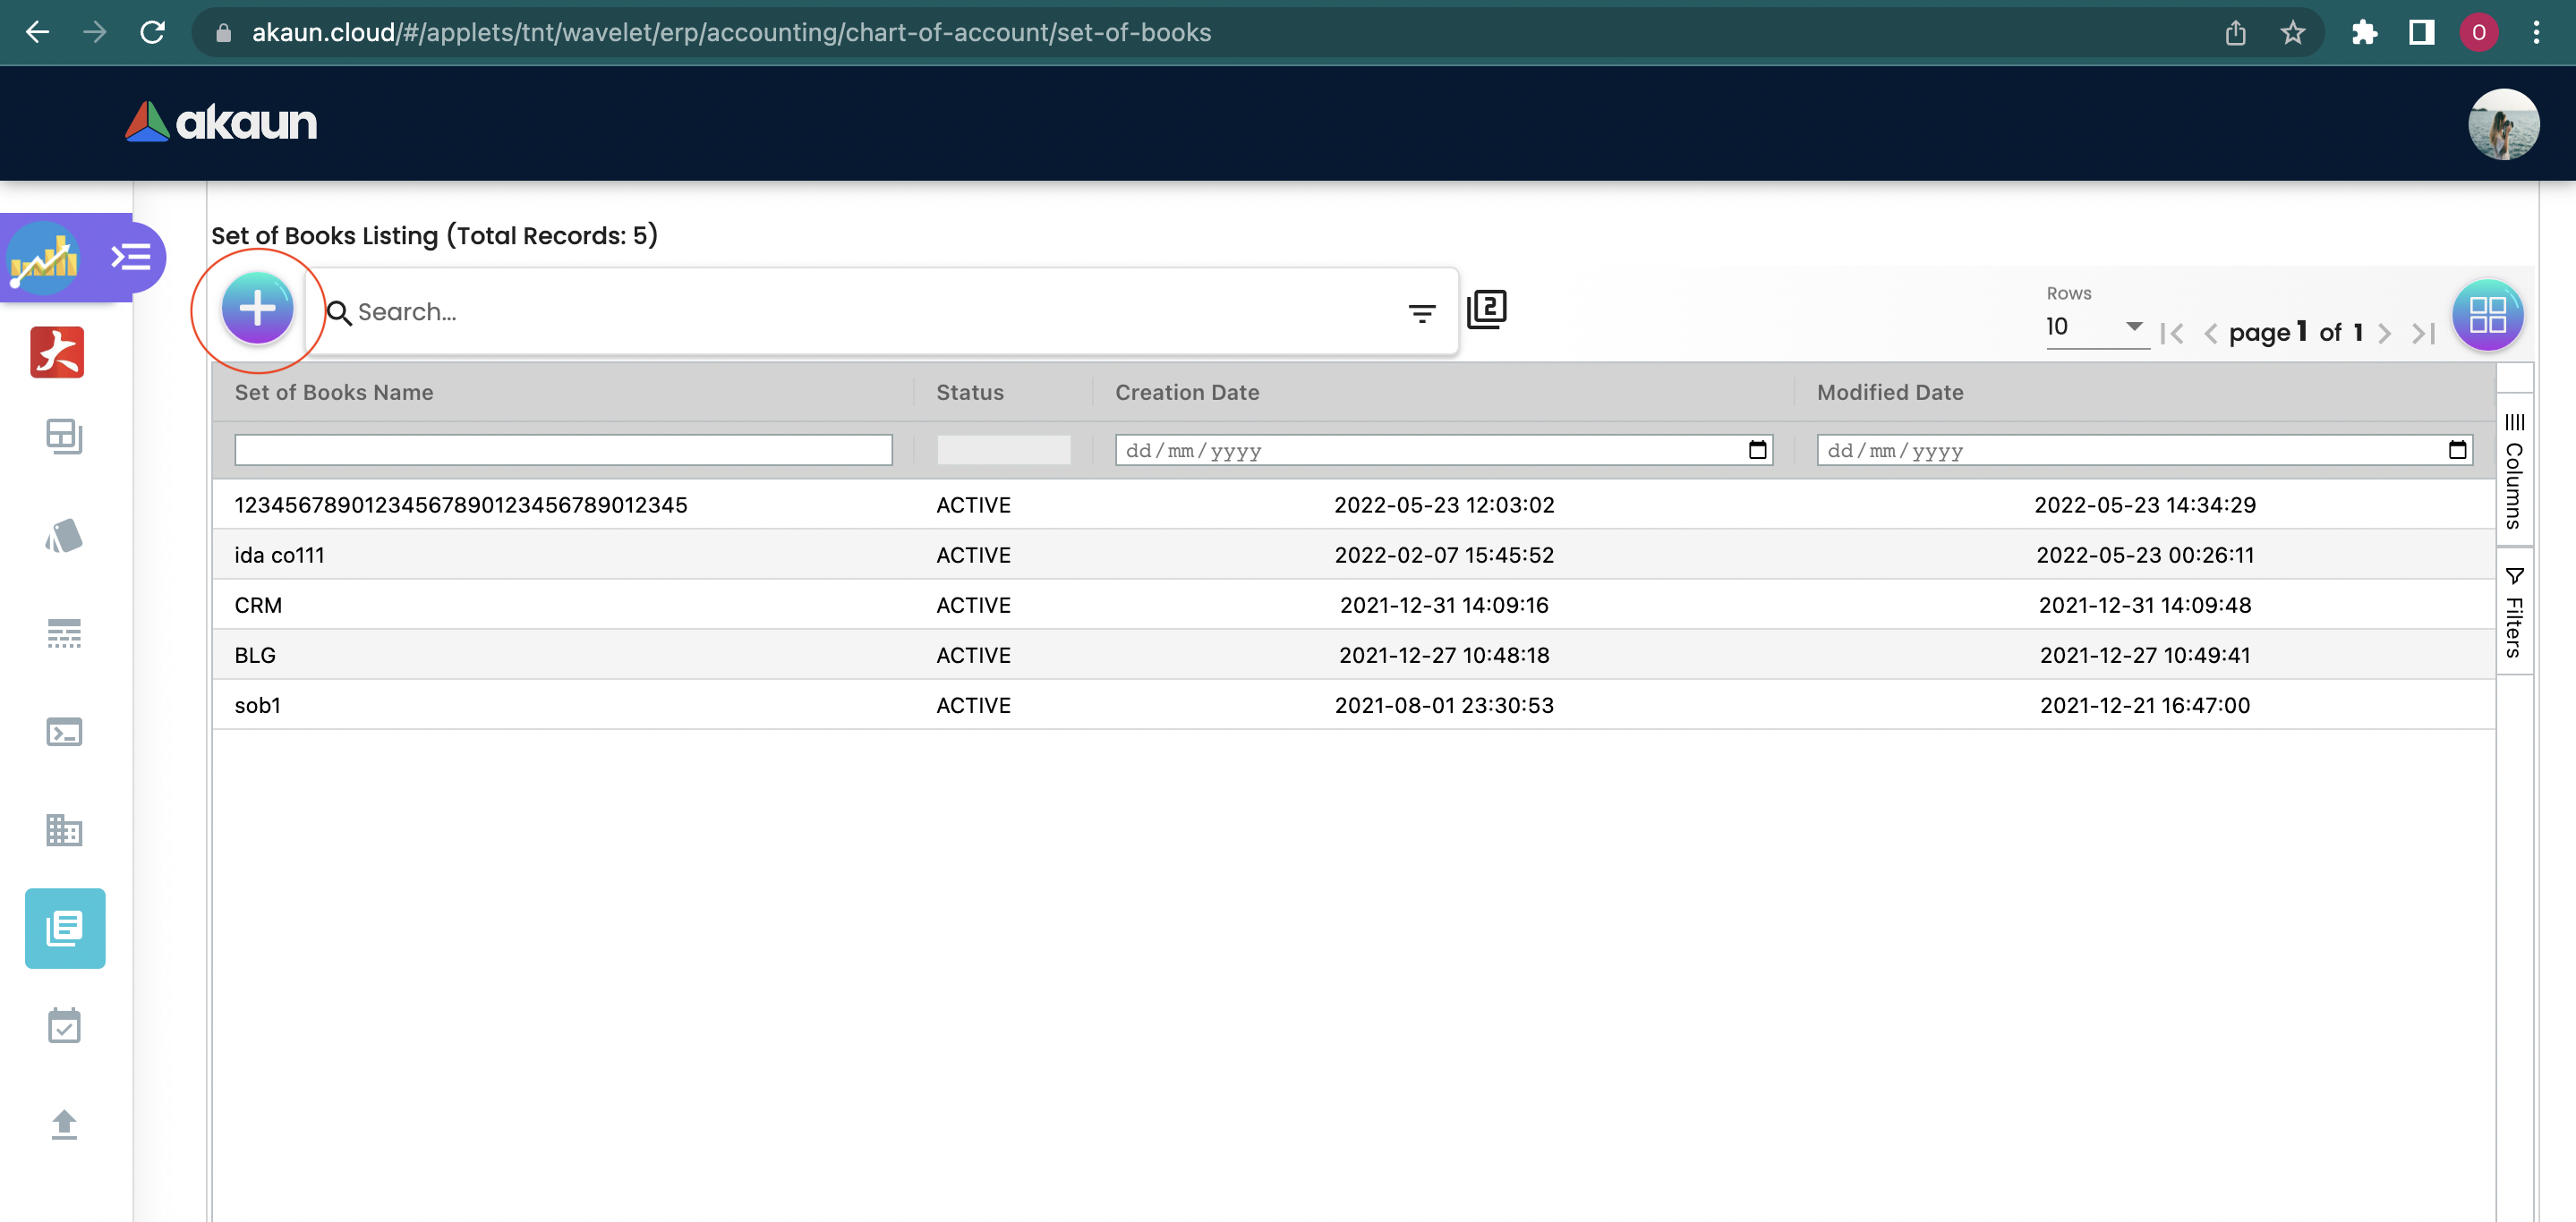Open the red PDF-style applet icon in sidebar
2576x1222 pixels.
[x=58, y=352]
